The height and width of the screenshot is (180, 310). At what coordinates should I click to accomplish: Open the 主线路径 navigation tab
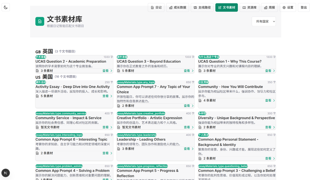(x=202, y=8)
